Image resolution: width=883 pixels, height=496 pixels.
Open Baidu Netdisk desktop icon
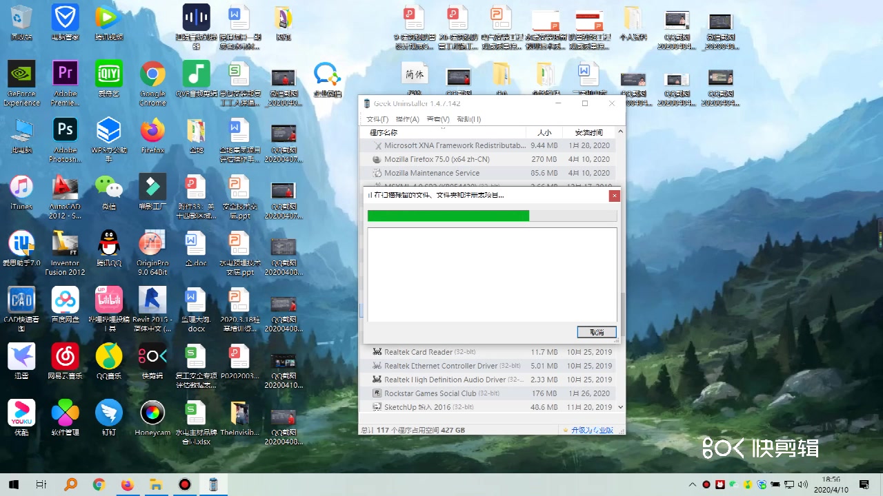point(65,304)
